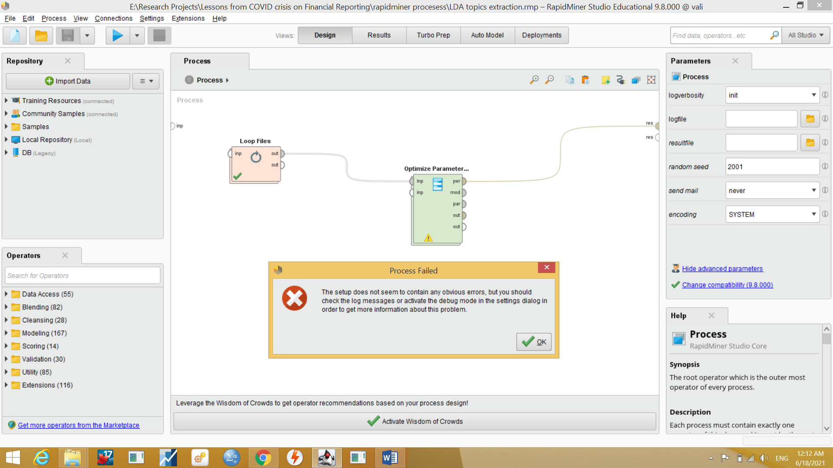This screenshot has width=833, height=468.
Task: Expand the Local Repository node
Action: 7,140
